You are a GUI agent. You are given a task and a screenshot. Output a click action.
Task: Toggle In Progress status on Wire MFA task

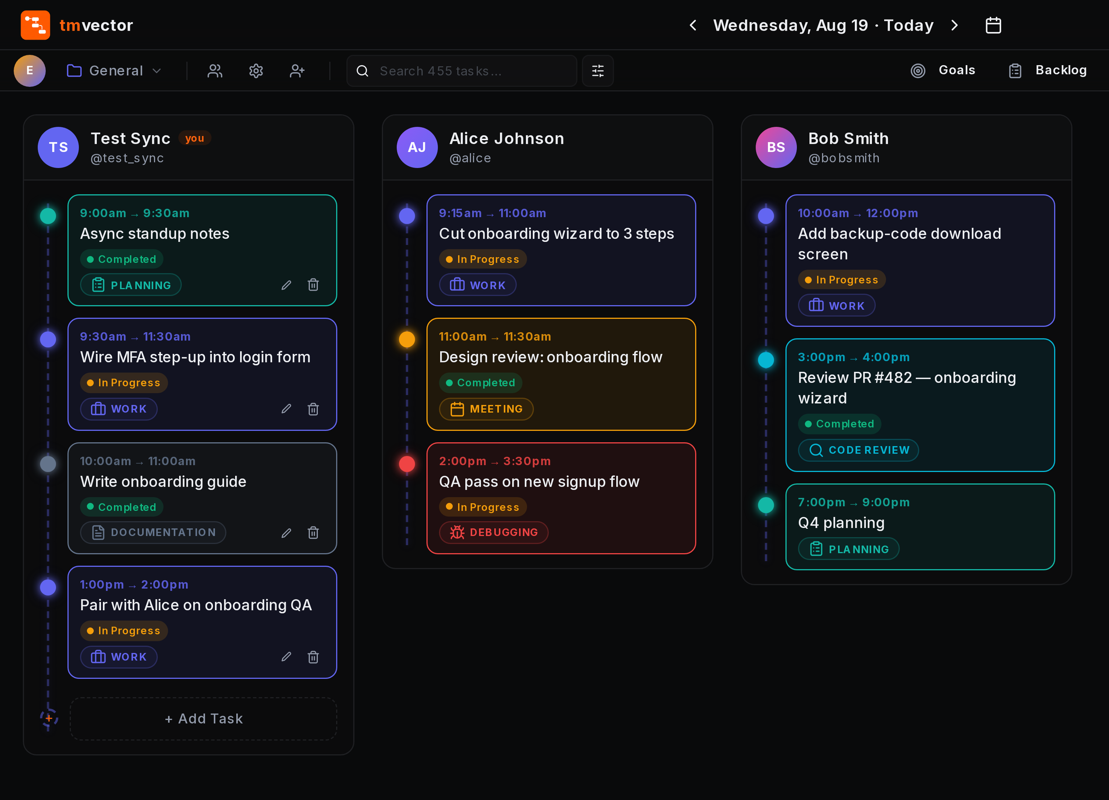124,383
